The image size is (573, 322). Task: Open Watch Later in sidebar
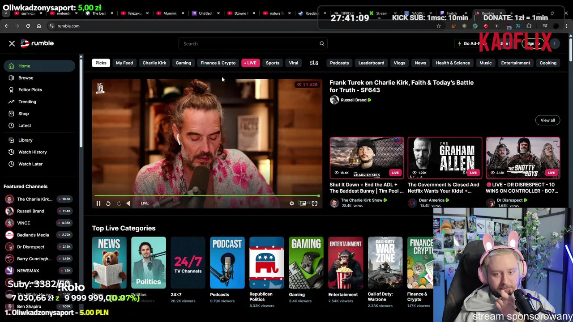coord(39,164)
